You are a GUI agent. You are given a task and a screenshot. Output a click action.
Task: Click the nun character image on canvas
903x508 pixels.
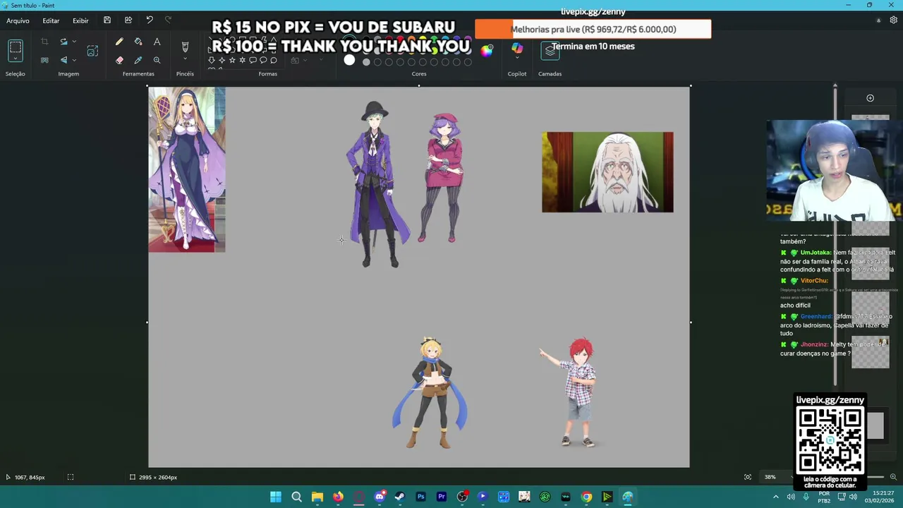[x=187, y=169]
